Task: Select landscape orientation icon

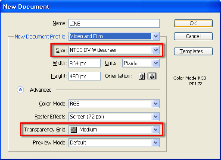Action: 152,76
